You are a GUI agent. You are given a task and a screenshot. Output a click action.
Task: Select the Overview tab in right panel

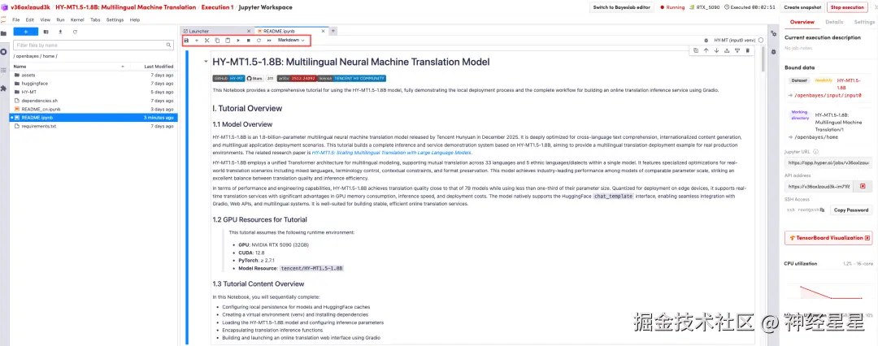tap(802, 22)
